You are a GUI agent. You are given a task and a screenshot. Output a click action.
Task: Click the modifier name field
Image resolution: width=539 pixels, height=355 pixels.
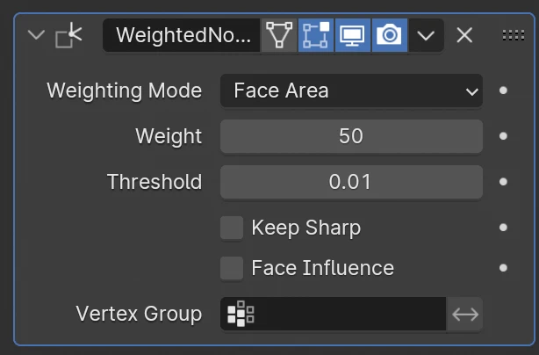pyautogui.click(x=183, y=35)
